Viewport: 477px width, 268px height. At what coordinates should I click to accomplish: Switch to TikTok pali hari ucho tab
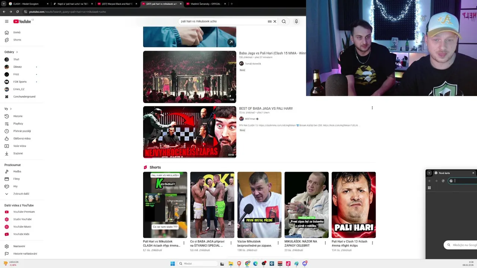73,4
